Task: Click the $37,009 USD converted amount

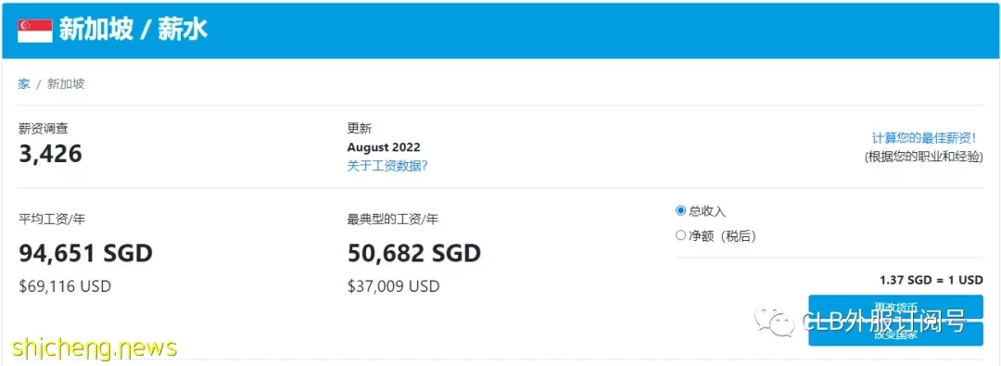Action: (x=393, y=285)
